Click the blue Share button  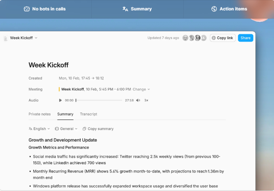tap(245, 38)
